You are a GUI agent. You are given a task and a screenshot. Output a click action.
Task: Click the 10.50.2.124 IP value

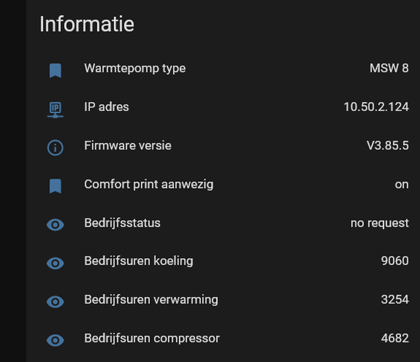(377, 107)
